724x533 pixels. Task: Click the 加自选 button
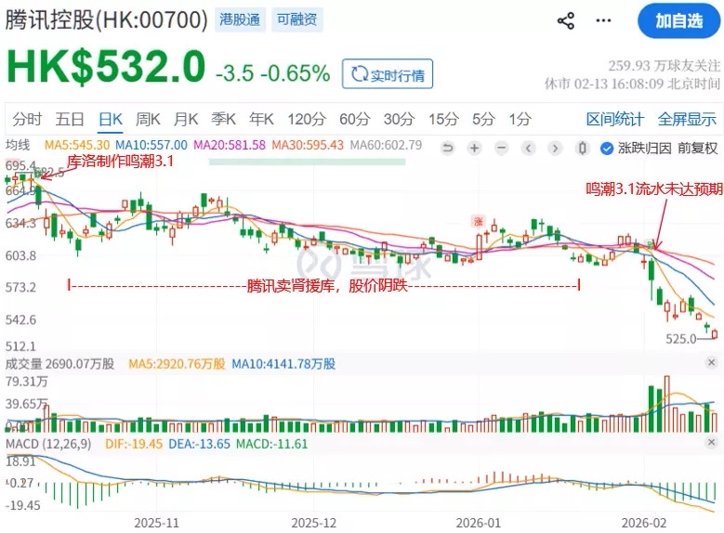(x=678, y=21)
